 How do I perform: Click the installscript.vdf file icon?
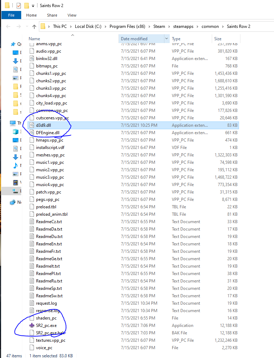pos(32,148)
